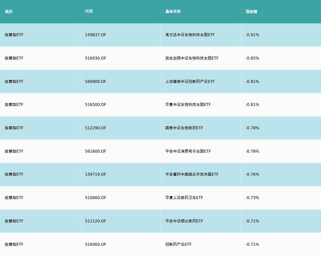
Task: Select fund code 512120.OF
Action: (x=96, y=221)
